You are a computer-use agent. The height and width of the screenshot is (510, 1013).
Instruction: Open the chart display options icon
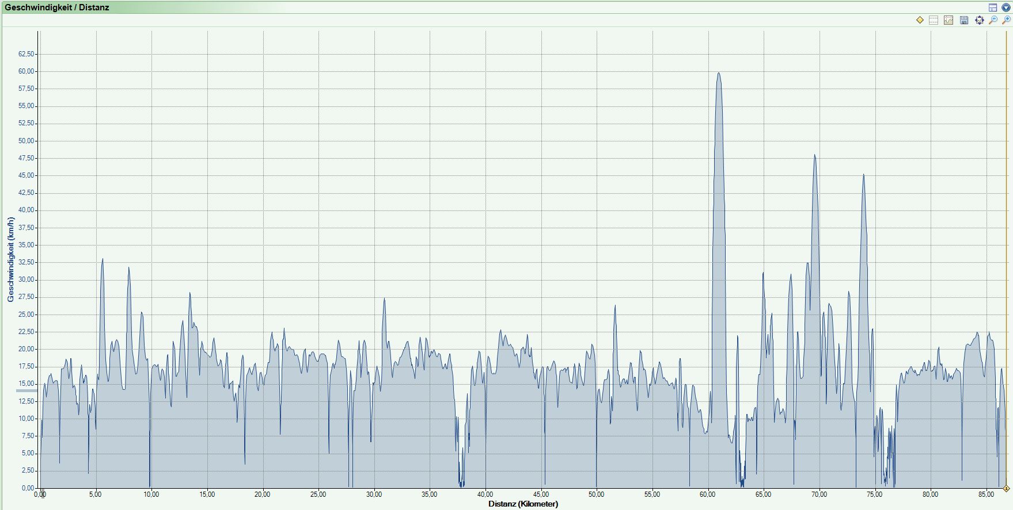point(948,20)
